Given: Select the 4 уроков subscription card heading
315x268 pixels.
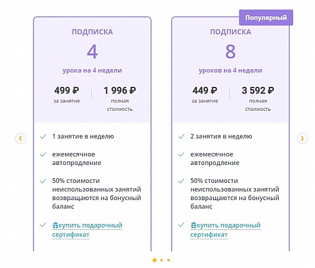Looking at the screenshot, I should tap(92, 32).
